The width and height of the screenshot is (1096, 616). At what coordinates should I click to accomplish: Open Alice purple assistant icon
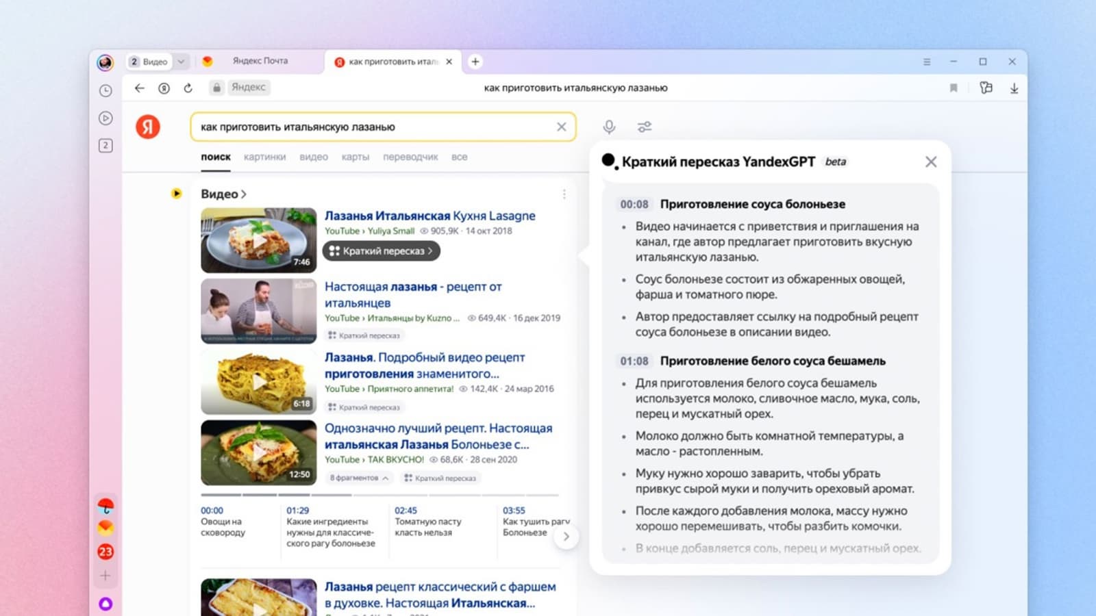point(105,604)
